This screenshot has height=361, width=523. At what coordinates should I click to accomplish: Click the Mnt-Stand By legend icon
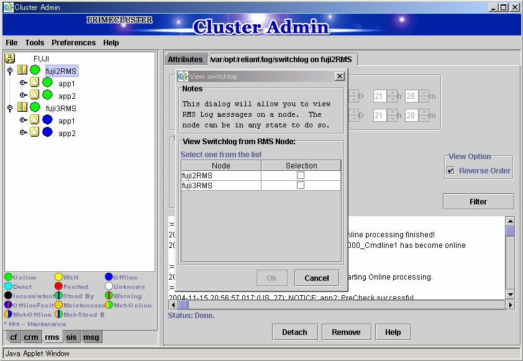[59, 314]
